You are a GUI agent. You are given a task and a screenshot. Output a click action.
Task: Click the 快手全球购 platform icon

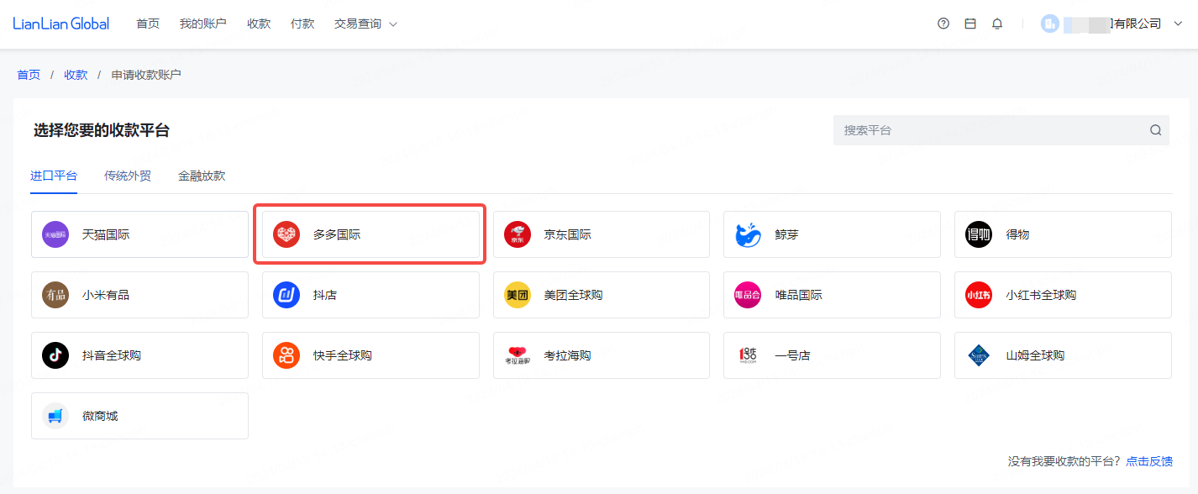click(286, 355)
